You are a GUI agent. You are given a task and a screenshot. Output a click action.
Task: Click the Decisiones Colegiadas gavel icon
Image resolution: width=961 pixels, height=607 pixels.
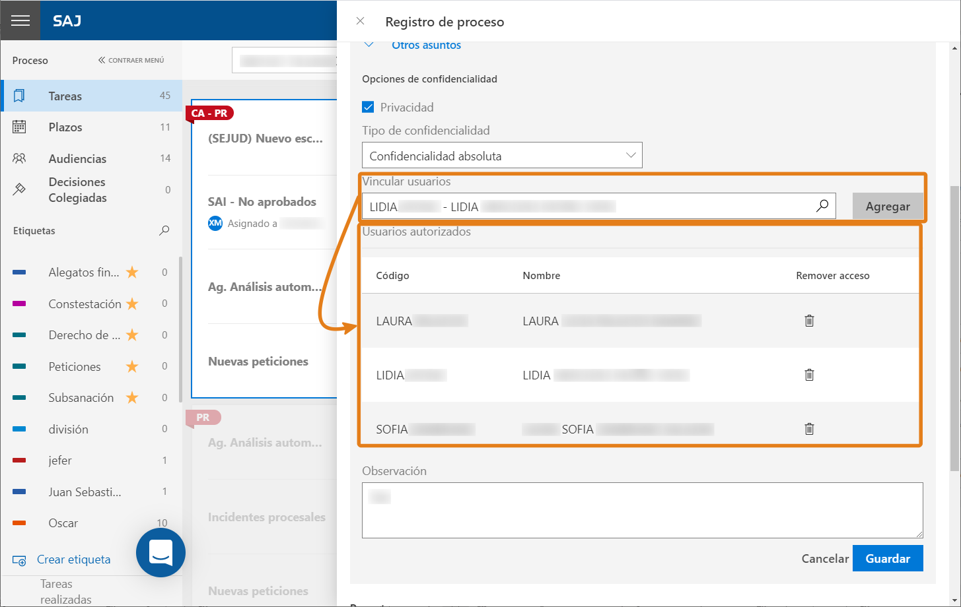click(x=19, y=189)
